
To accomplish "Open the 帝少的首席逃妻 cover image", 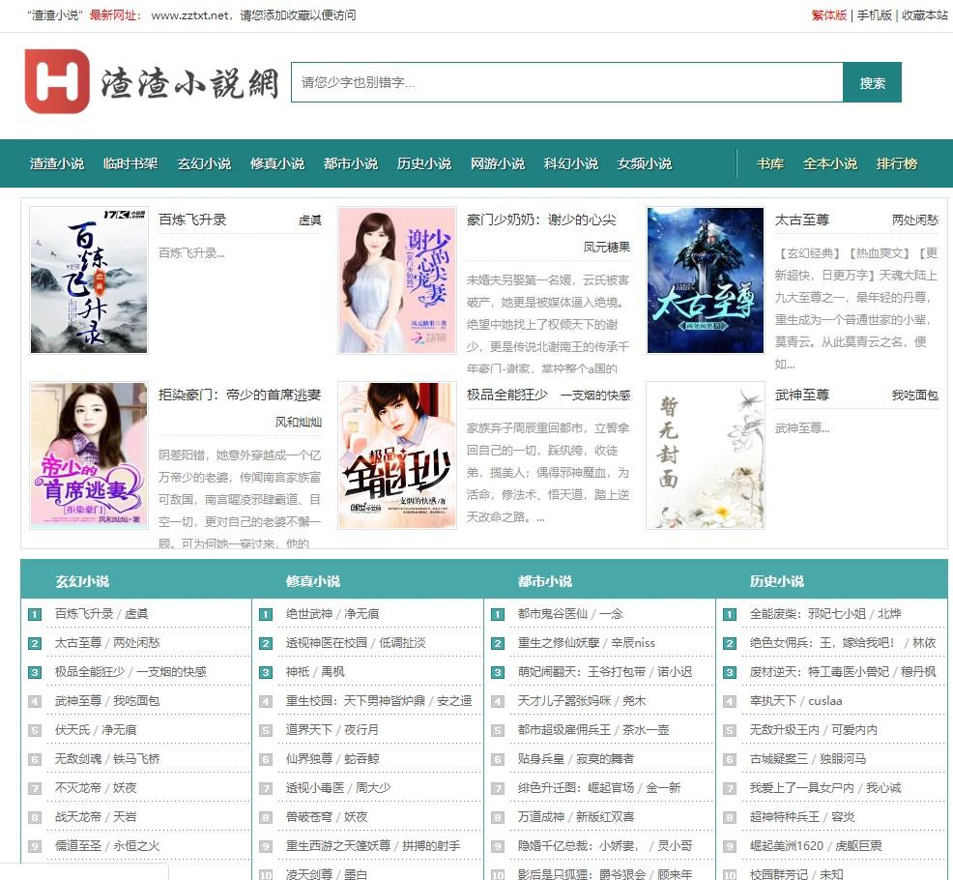I will (x=88, y=455).
